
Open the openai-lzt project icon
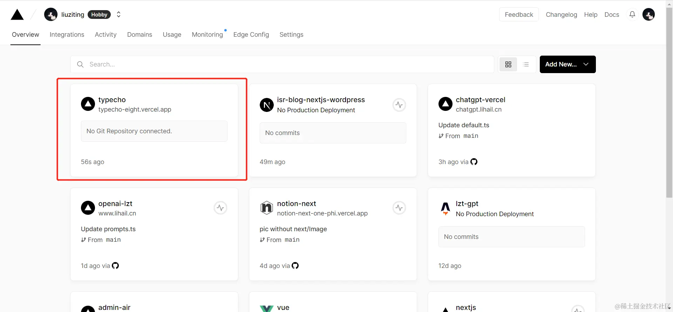(x=88, y=208)
